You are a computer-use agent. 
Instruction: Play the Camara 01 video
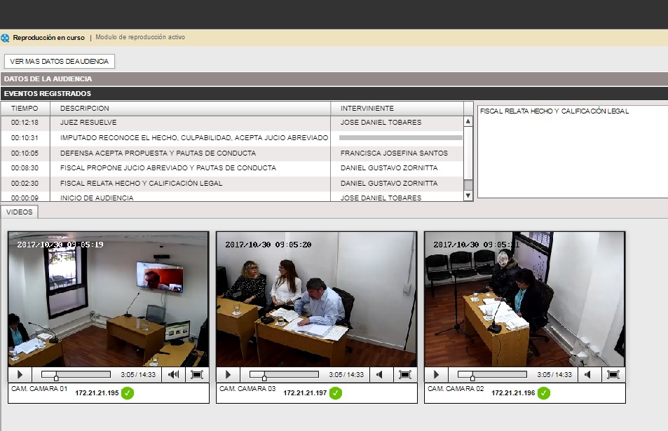pos(20,375)
